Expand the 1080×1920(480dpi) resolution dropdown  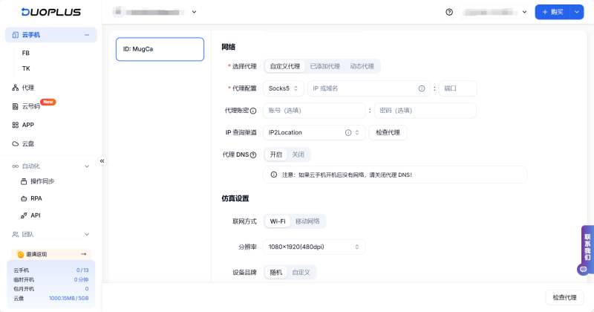[313, 247]
